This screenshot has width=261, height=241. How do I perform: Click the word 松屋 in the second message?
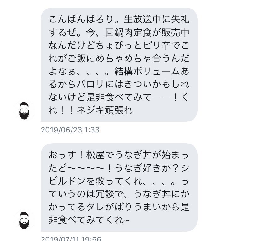(x=95, y=155)
